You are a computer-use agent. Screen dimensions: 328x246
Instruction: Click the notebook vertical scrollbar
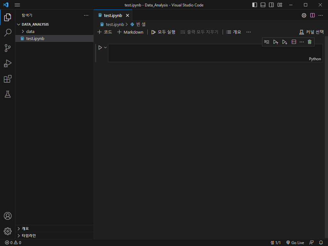(x=326, y=137)
